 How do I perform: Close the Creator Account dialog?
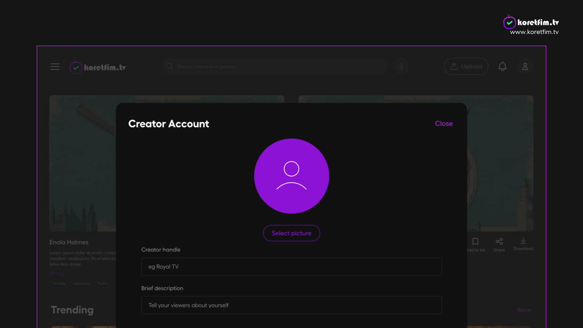pyautogui.click(x=444, y=124)
